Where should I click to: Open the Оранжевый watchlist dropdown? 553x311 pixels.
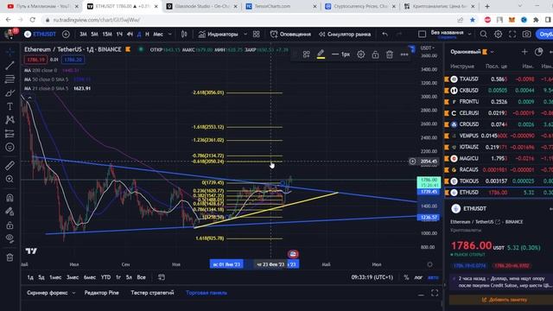[473, 52]
